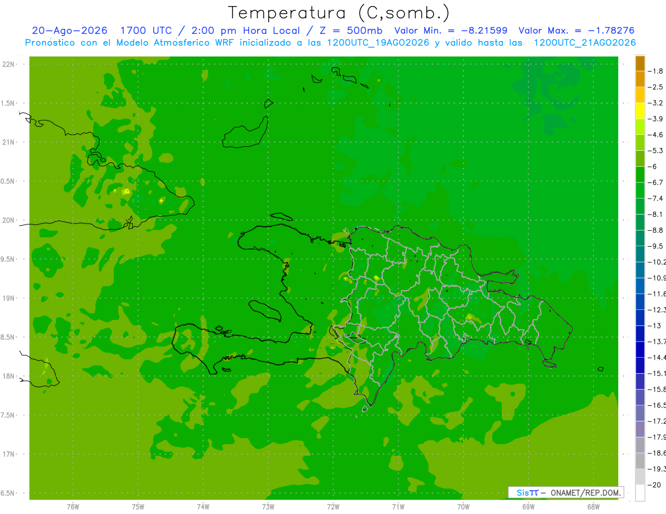
Task: Click the '68W' longitude label
Action: pyautogui.click(x=593, y=506)
